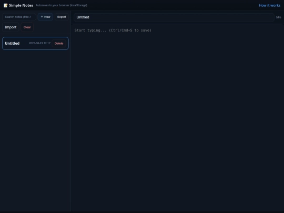Click the Autosaves to your browser subtitle text

(62, 5)
